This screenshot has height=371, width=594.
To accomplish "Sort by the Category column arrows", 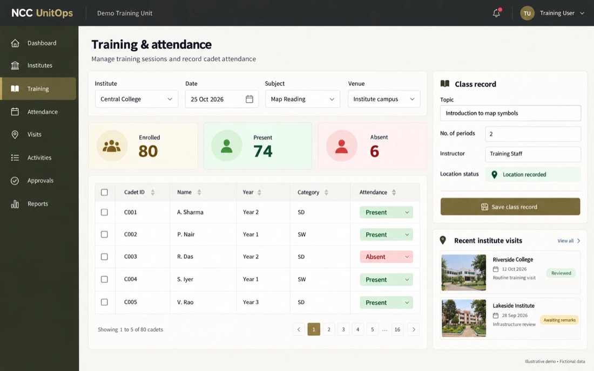I will [x=326, y=192].
